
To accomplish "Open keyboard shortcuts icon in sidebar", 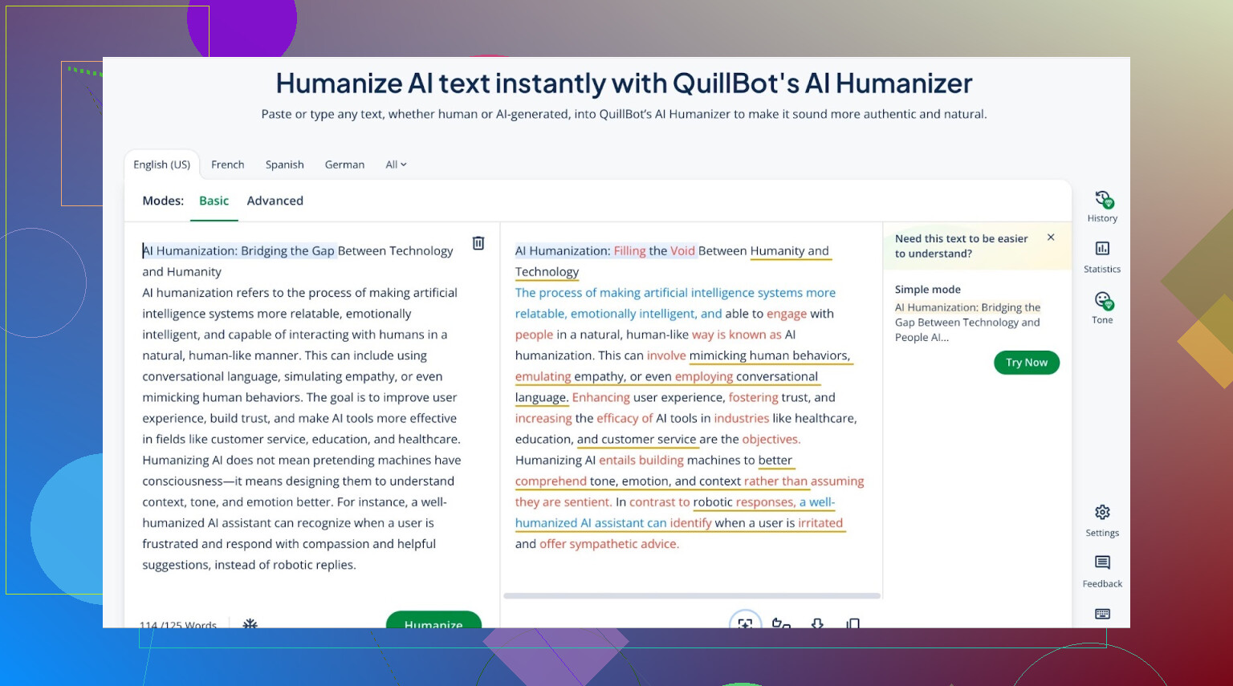I will point(1102,614).
